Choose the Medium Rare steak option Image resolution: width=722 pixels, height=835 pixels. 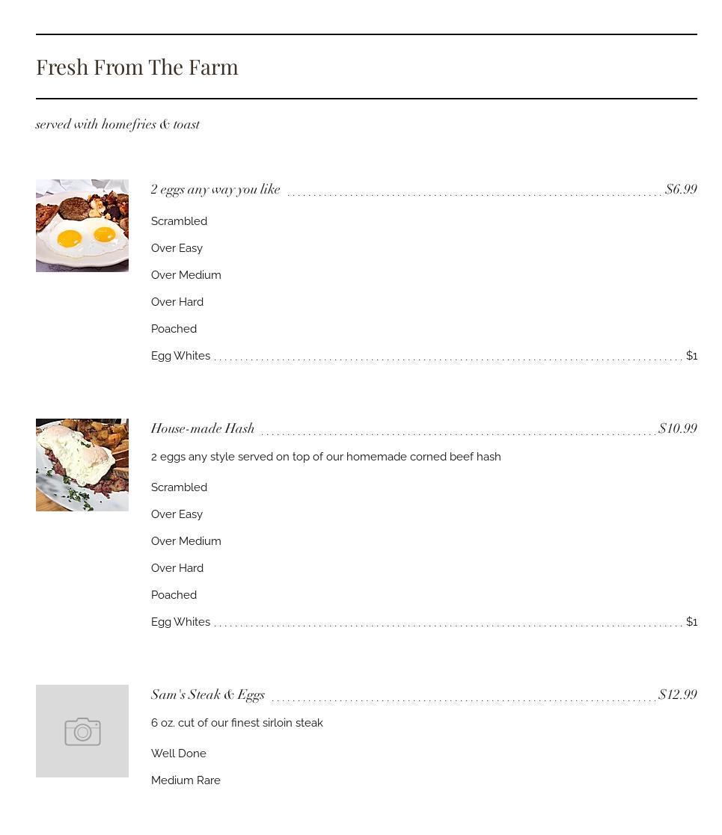click(x=186, y=780)
